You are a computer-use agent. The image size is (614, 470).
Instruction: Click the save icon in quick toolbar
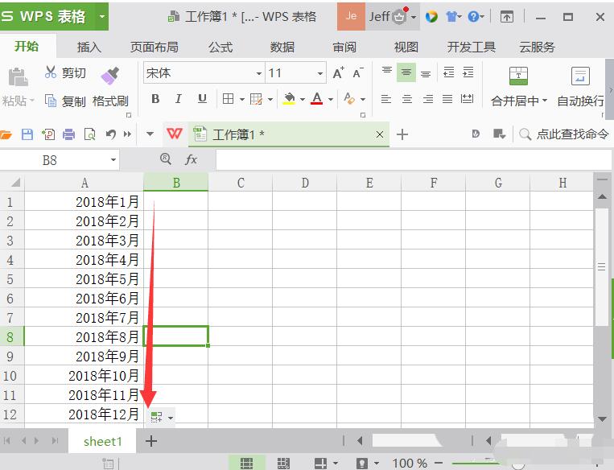pos(27,134)
